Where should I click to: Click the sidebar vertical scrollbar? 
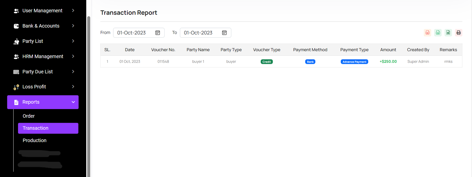[88, 88]
